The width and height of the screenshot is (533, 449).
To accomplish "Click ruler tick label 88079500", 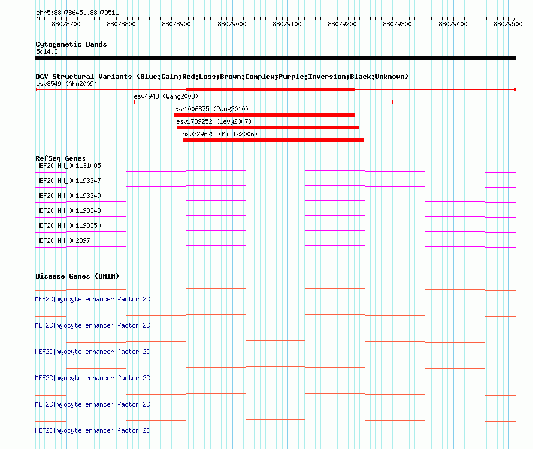I will point(508,24).
